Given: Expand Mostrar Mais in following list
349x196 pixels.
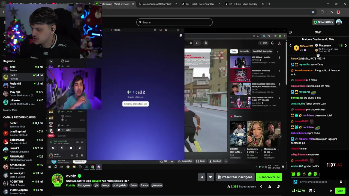Looking at the screenshot, I should tap(10, 110).
